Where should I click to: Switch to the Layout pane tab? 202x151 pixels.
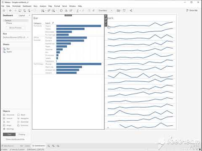tap(22, 16)
